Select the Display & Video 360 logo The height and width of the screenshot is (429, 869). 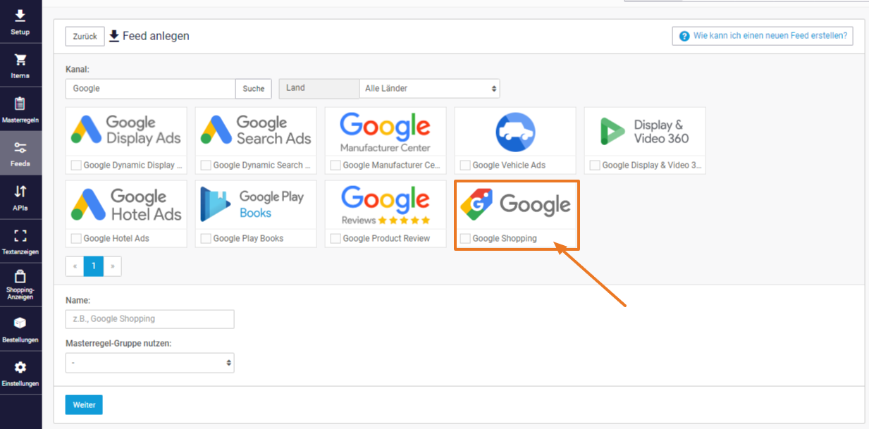[x=645, y=131]
